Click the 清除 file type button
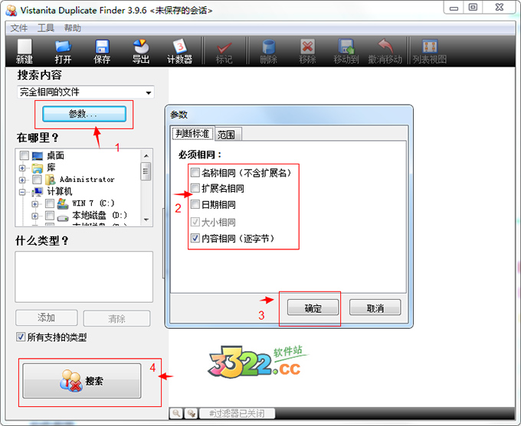 pyautogui.click(x=116, y=318)
